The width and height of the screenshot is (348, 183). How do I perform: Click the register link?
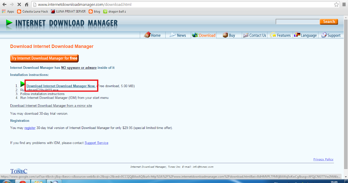point(30,128)
